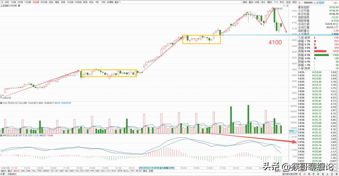Select the MACD indicator tab
Image resolution: width=339 pixels, height=176 pixels.
pos(16,171)
